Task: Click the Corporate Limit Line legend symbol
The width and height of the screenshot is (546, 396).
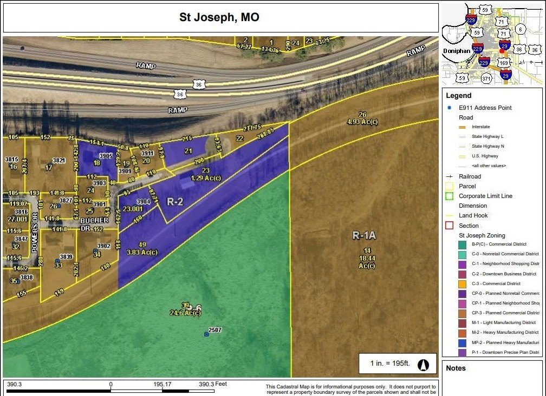Action: click(450, 196)
